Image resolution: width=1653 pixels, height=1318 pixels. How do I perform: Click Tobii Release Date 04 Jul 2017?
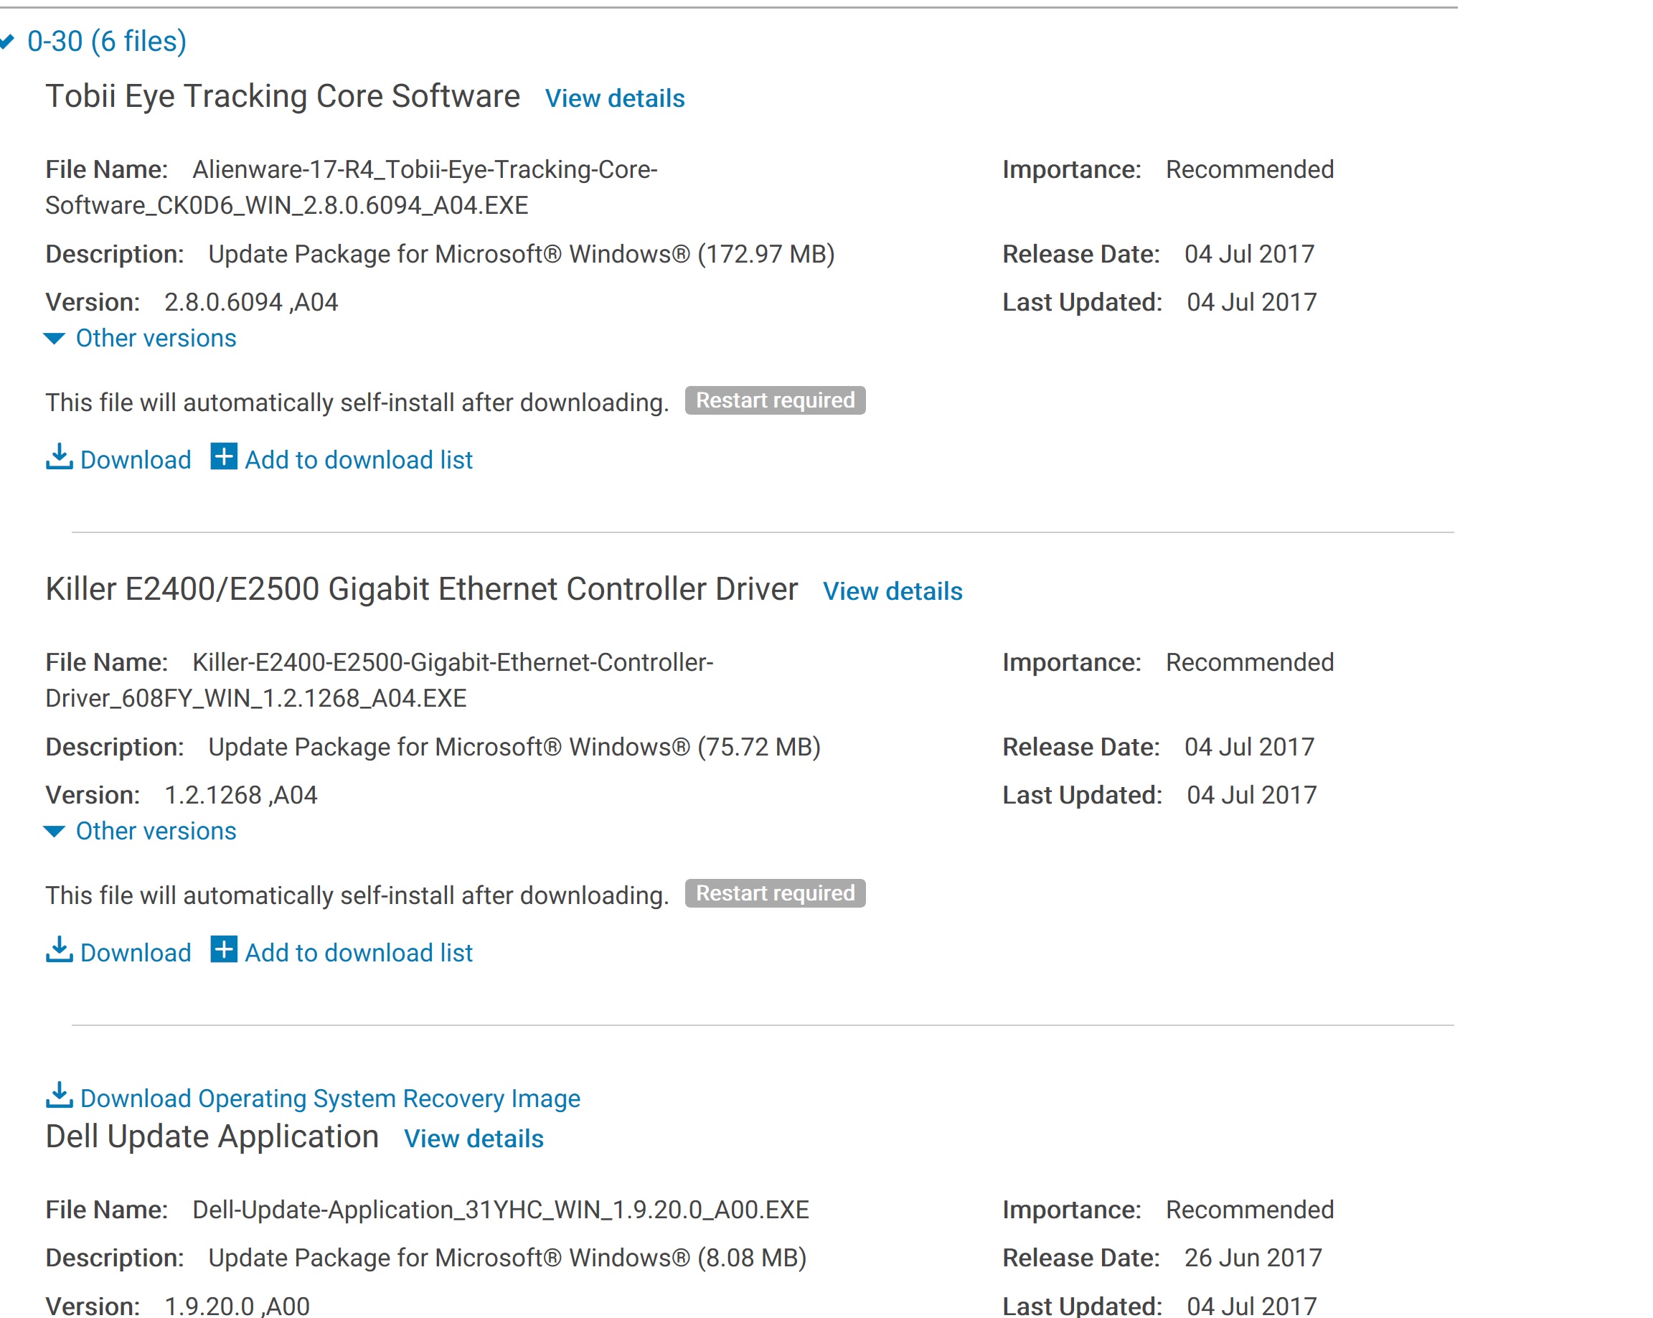pos(1249,255)
